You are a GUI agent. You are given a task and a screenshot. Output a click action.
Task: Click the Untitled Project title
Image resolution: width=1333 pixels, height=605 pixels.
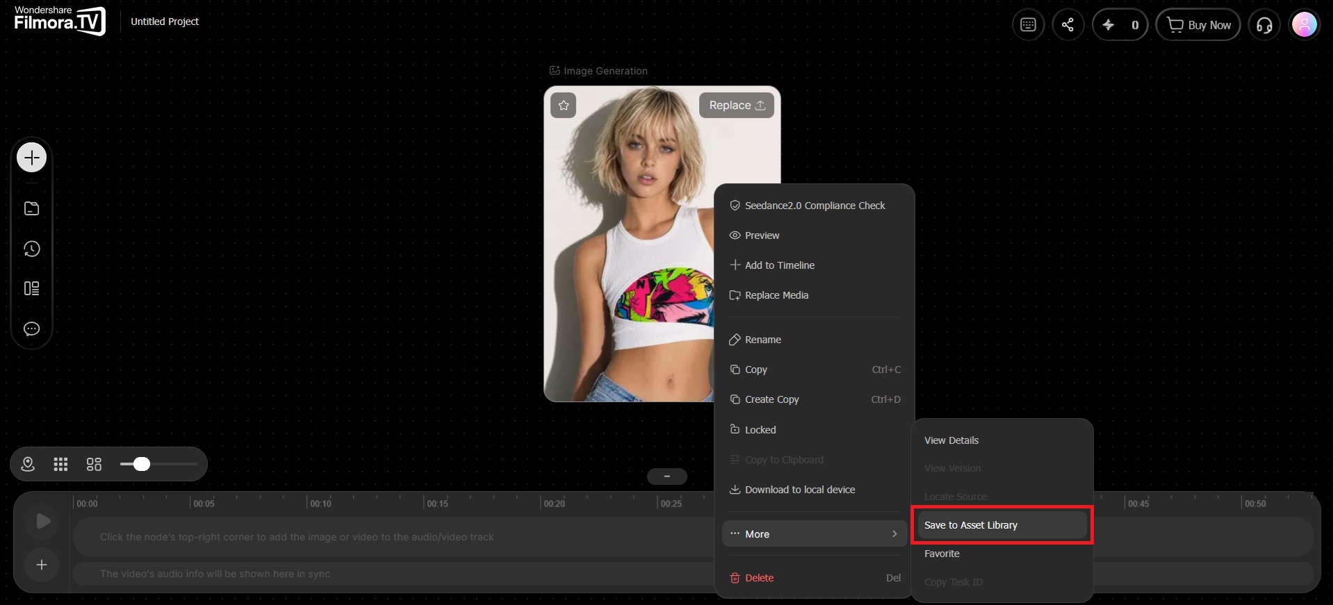[x=165, y=22]
